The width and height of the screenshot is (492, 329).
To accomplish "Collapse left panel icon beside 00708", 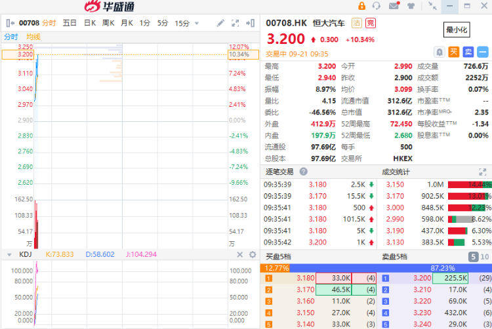I will coord(10,23).
